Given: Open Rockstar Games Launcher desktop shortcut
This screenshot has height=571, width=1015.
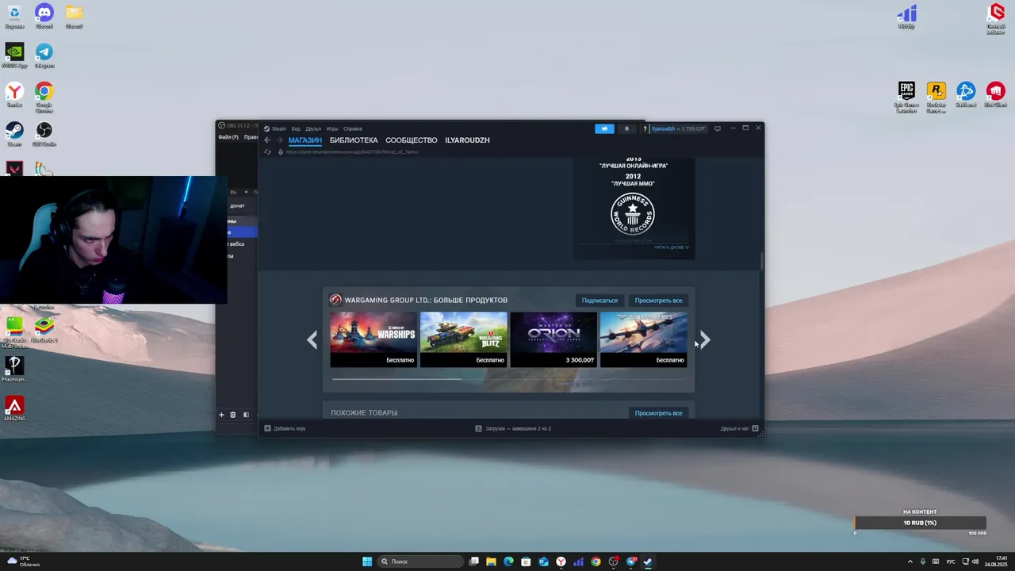Looking at the screenshot, I should click(x=936, y=97).
